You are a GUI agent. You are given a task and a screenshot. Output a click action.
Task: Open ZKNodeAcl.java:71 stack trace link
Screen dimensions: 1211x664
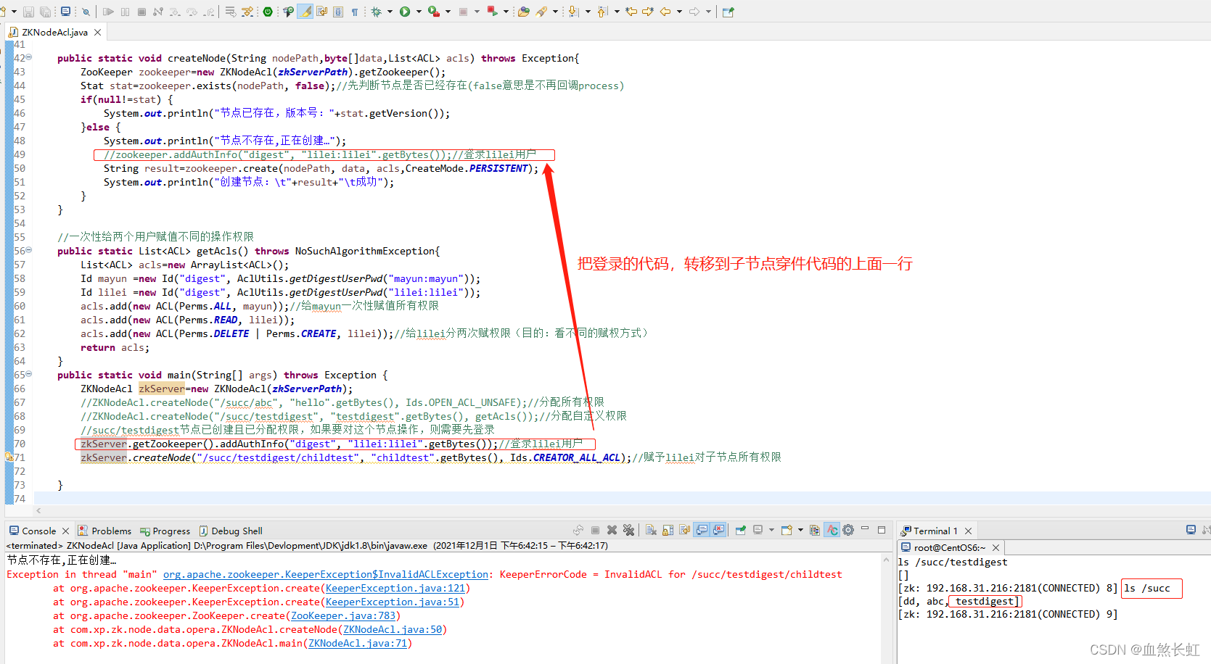pyautogui.click(x=358, y=643)
